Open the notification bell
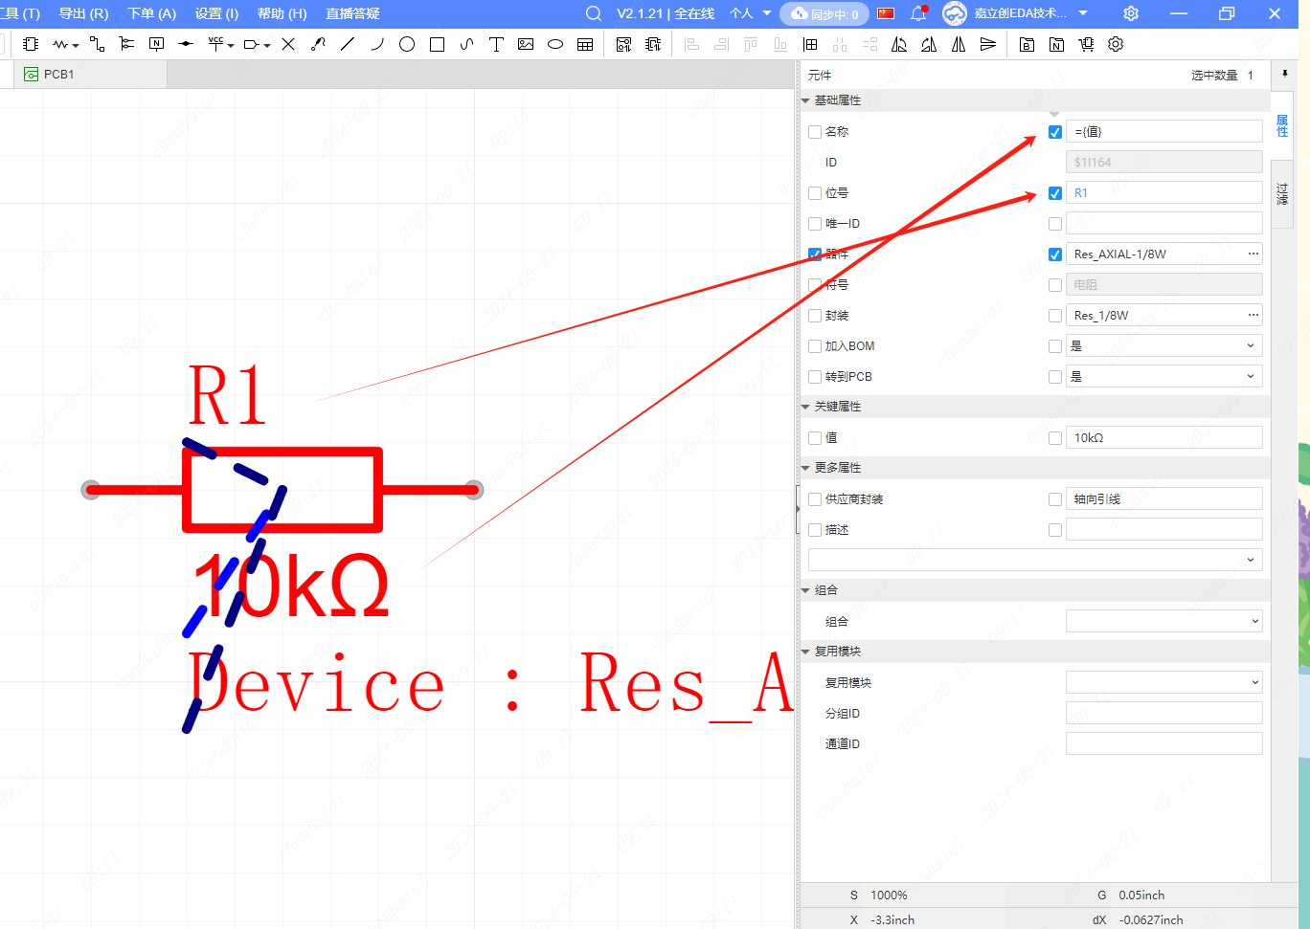The height and width of the screenshot is (929, 1310). coord(918,13)
